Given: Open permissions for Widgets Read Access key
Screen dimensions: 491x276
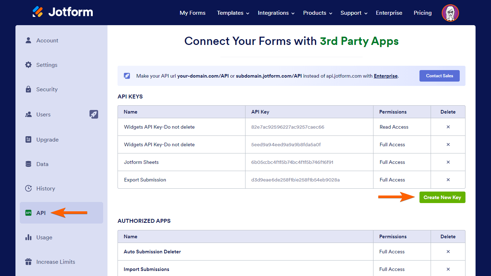Looking at the screenshot, I should (x=394, y=127).
